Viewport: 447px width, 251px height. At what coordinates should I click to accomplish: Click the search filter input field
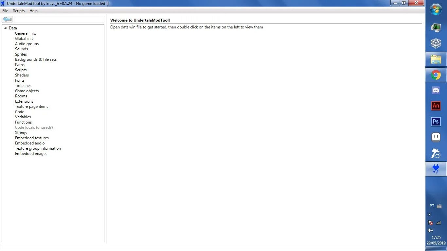(59, 19)
